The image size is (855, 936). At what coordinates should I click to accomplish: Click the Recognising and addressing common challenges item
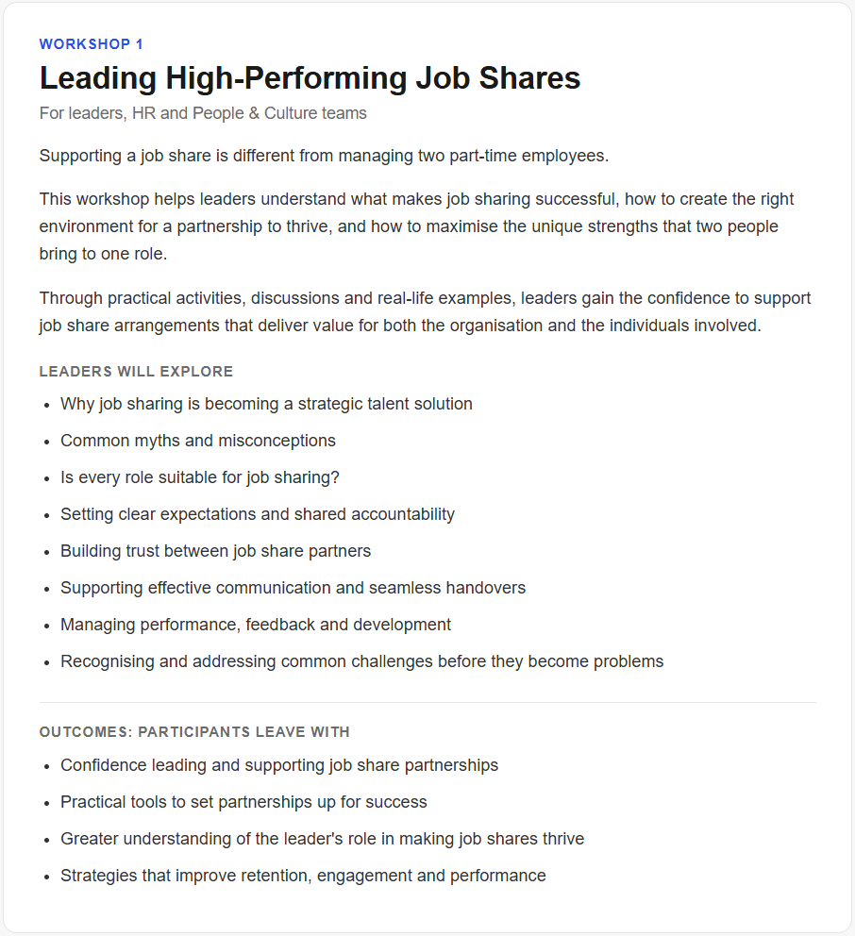(361, 661)
